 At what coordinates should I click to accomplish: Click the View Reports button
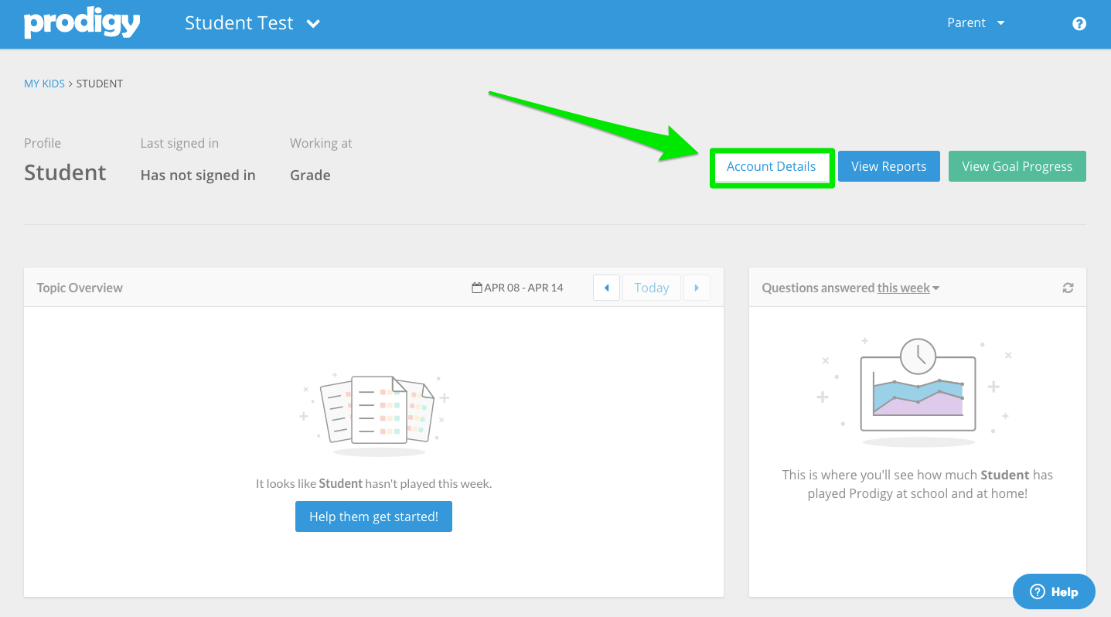[889, 166]
